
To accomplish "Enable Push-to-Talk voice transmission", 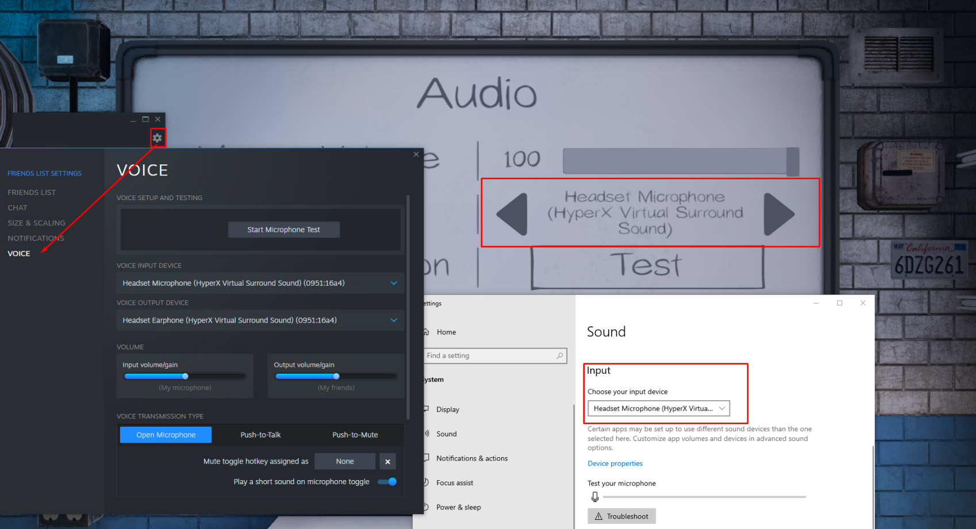I will click(260, 435).
